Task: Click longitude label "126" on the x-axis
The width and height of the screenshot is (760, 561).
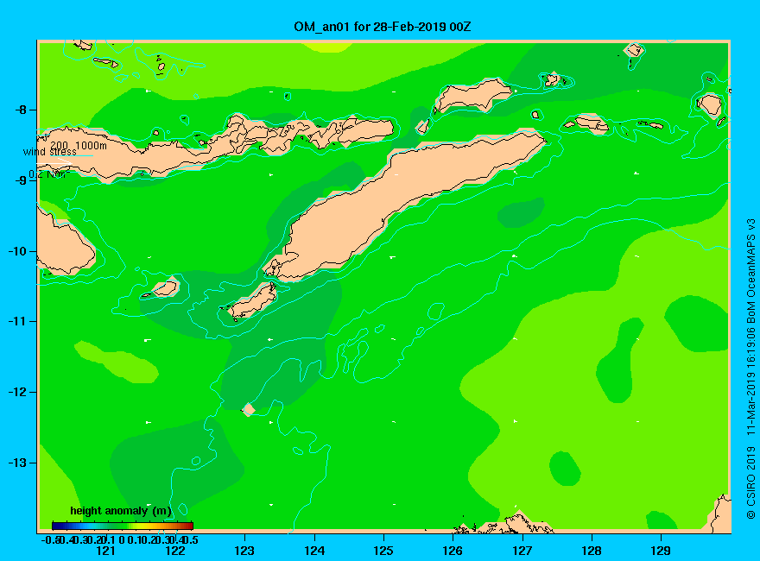Action: [453, 551]
